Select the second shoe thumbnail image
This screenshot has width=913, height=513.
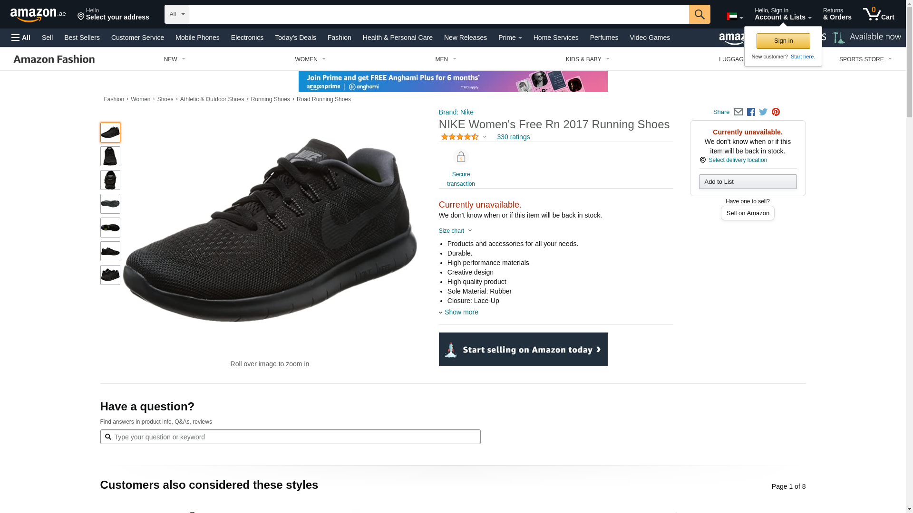pyautogui.click(x=110, y=156)
